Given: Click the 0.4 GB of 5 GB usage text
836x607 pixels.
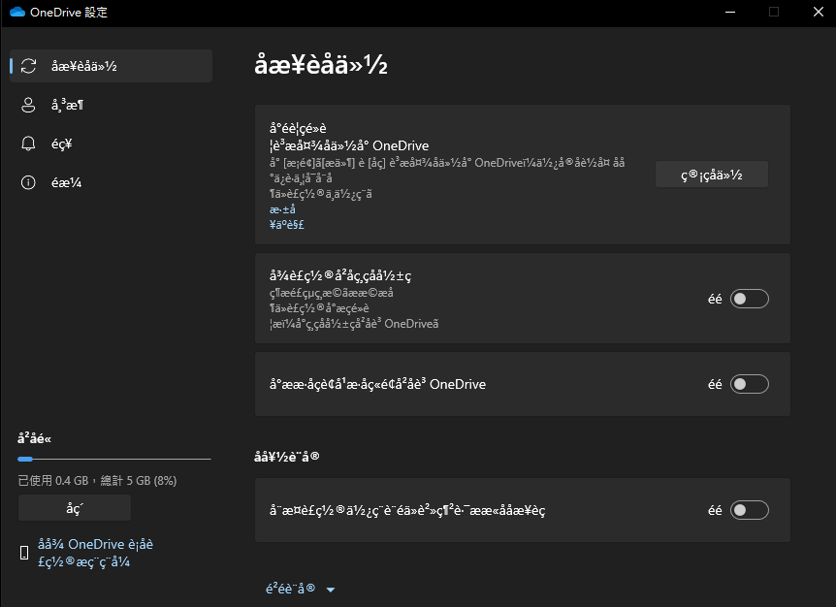Looking at the screenshot, I should point(97,480).
